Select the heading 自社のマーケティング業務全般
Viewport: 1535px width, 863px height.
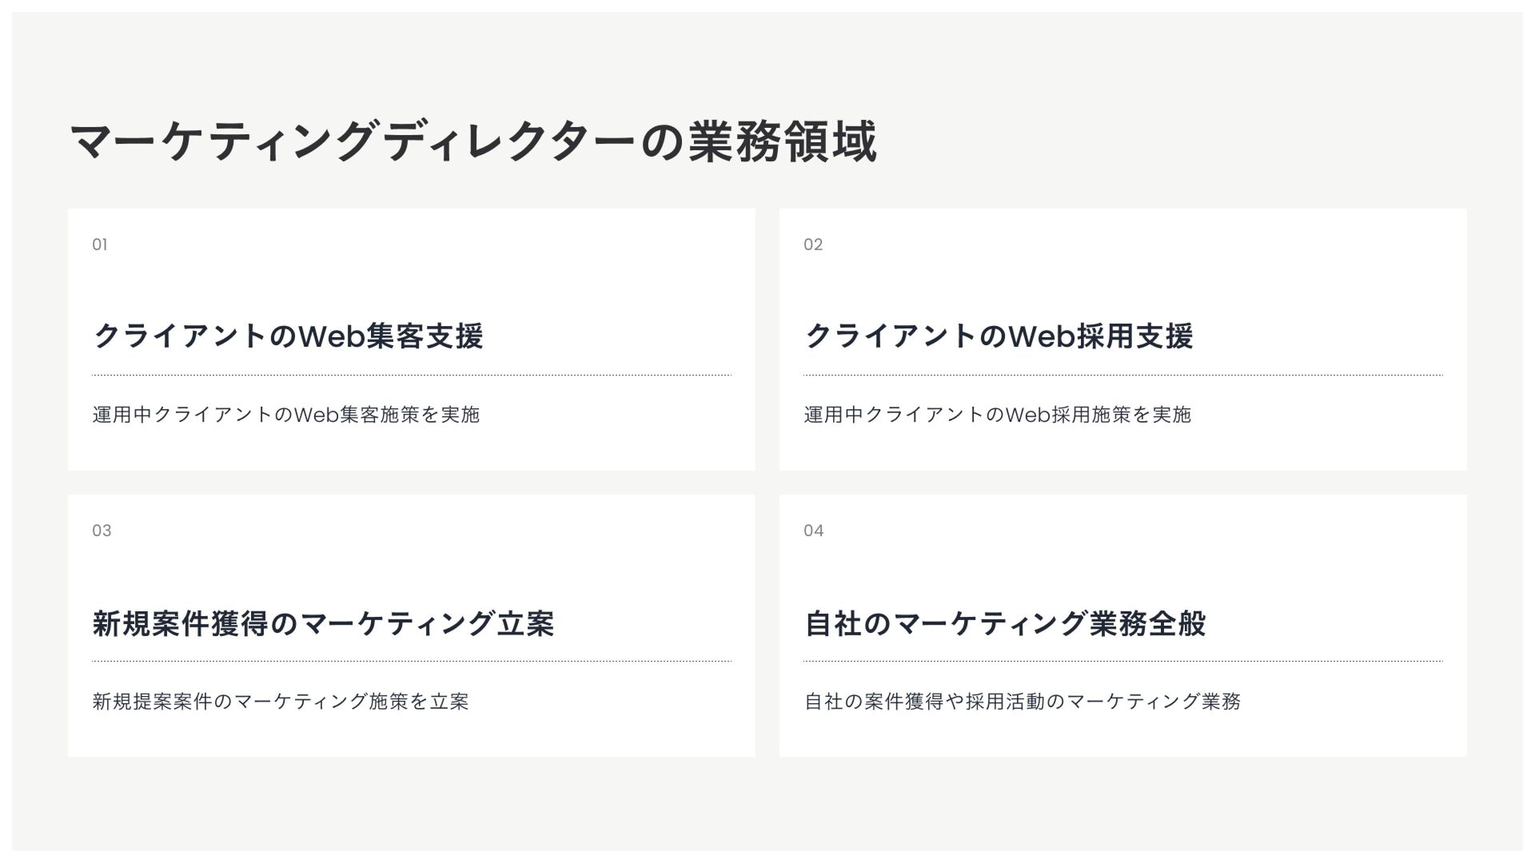coord(1005,623)
